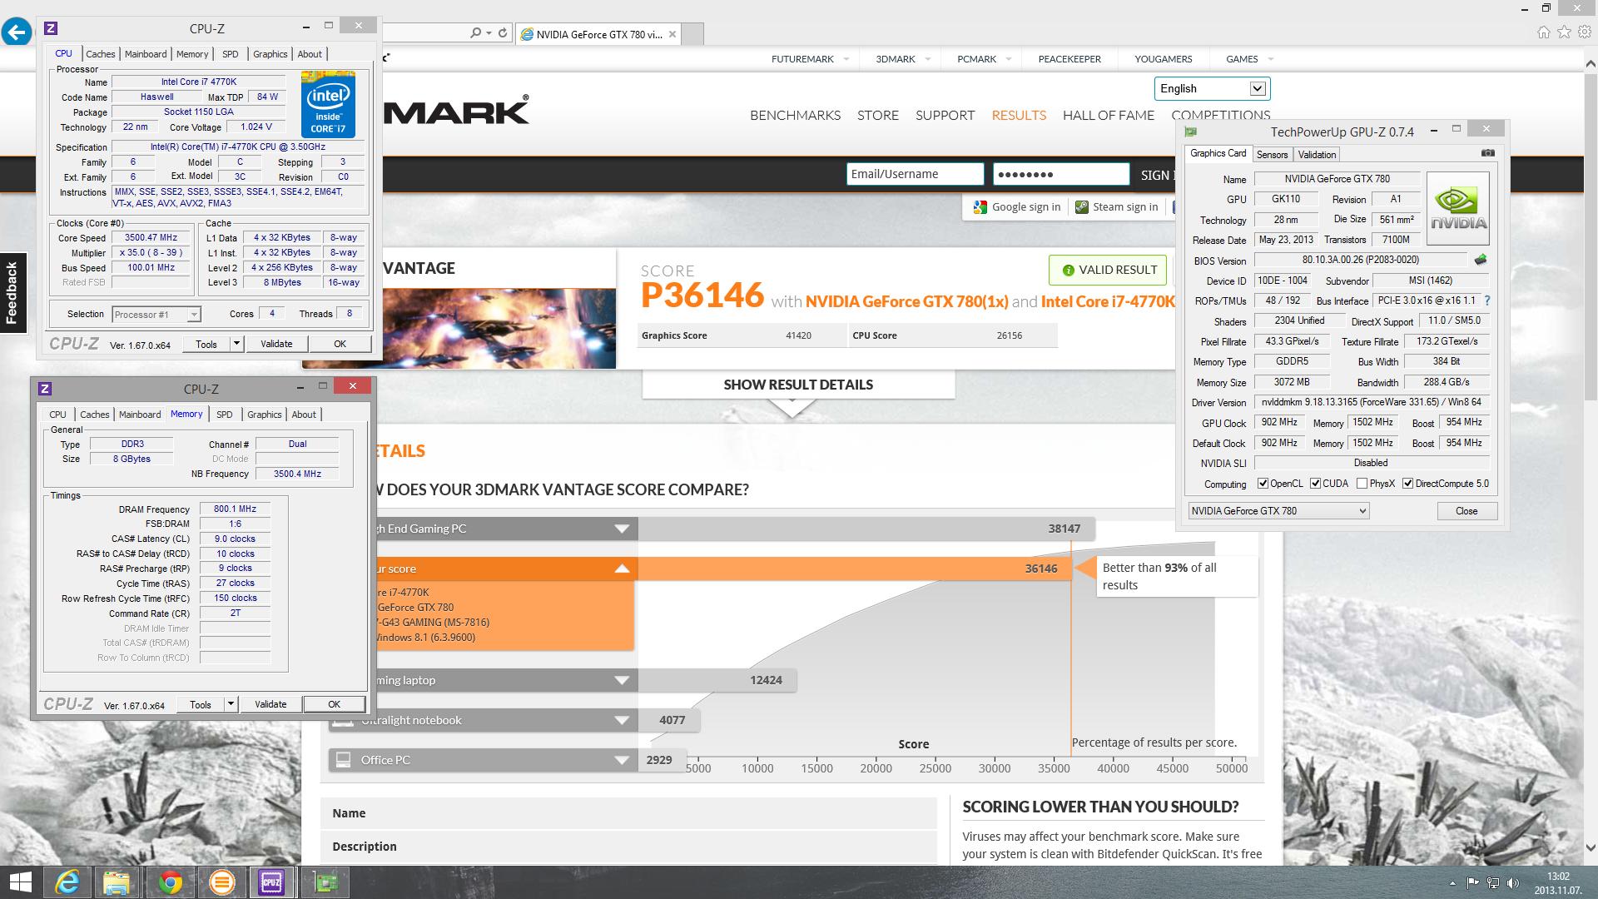Image resolution: width=1598 pixels, height=899 pixels.
Task: Click the volume speaker tray icon
Action: [1513, 883]
